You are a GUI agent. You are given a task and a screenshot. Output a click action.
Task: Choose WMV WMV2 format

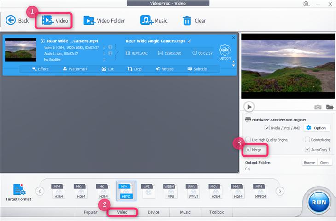193,191
